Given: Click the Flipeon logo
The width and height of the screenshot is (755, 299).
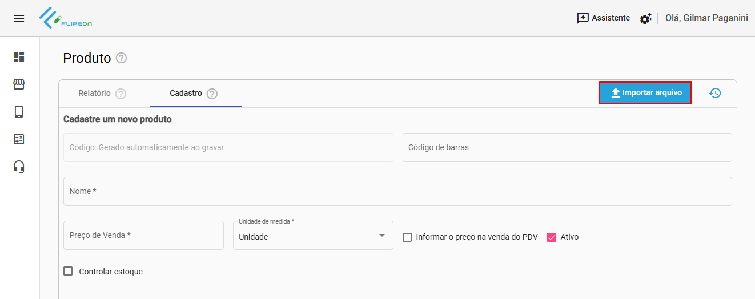Looking at the screenshot, I should (66, 18).
